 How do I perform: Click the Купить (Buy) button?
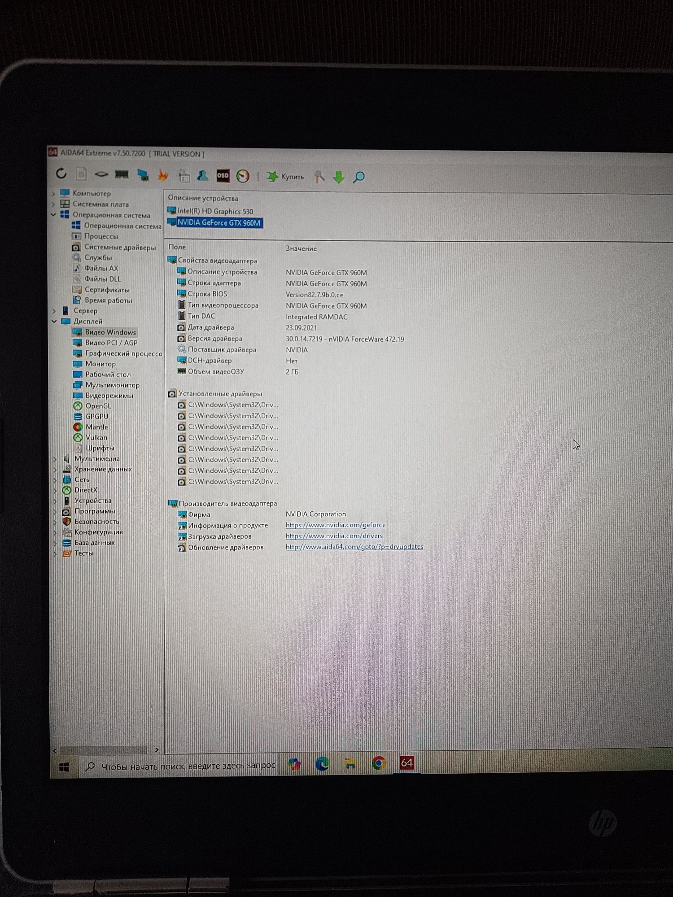pos(285,177)
